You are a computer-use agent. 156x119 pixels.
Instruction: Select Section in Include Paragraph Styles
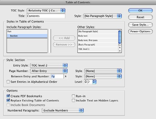click(27, 36)
